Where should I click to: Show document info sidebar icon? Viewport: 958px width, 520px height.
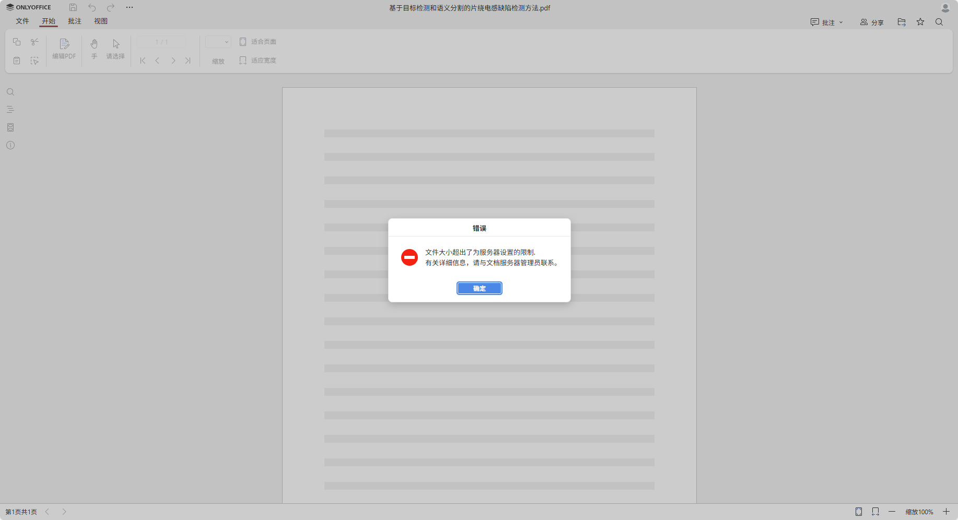pyautogui.click(x=10, y=145)
